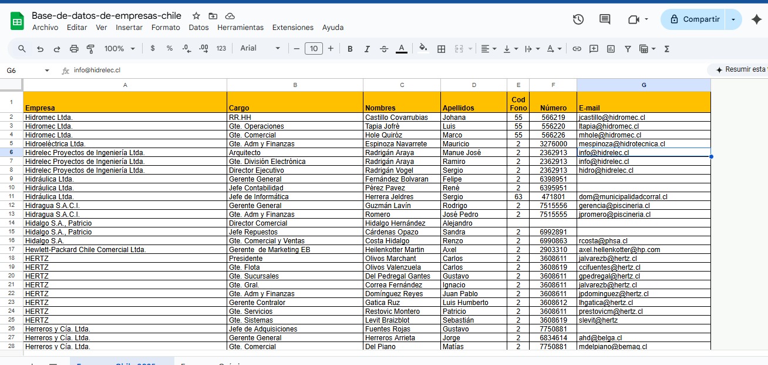Undo the last action
This screenshot has width=768, height=365.
[40, 49]
